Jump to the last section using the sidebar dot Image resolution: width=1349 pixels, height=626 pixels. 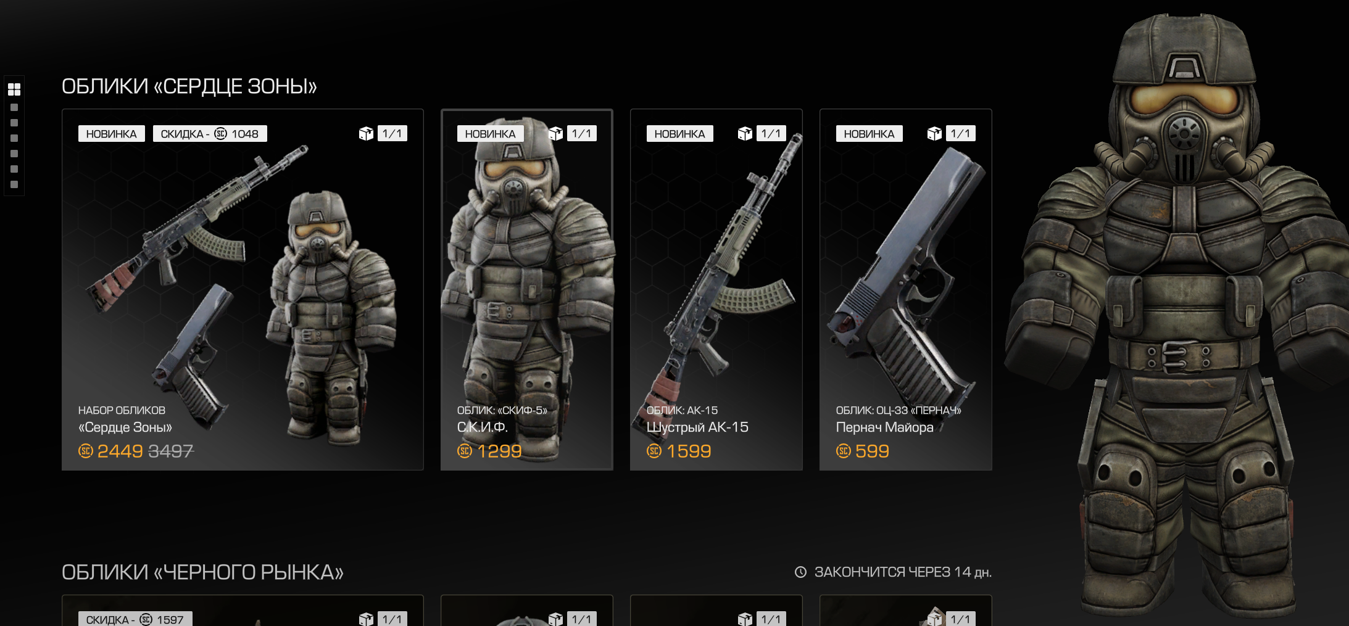pos(14,184)
